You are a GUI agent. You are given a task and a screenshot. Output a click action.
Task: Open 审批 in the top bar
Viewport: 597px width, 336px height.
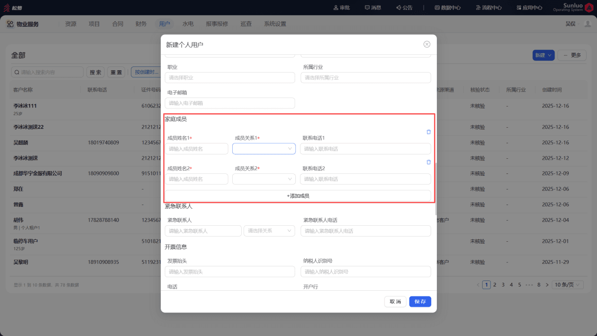point(342,8)
